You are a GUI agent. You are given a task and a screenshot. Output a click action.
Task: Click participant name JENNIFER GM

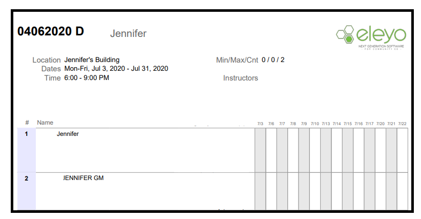[83, 178]
